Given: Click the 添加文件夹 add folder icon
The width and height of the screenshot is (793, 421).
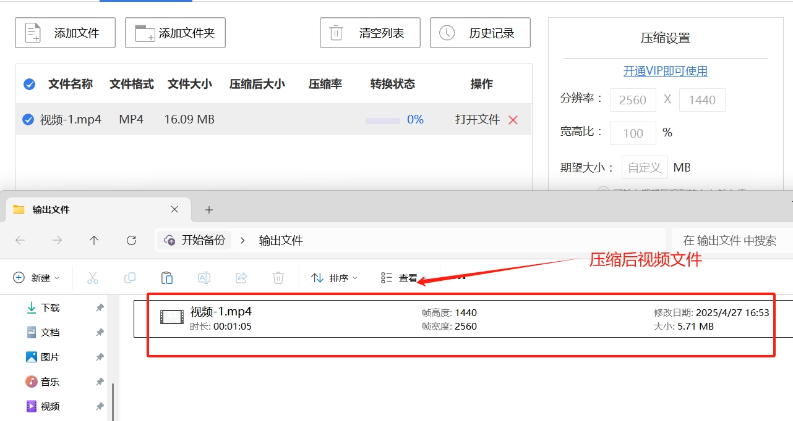Looking at the screenshot, I should click(144, 33).
